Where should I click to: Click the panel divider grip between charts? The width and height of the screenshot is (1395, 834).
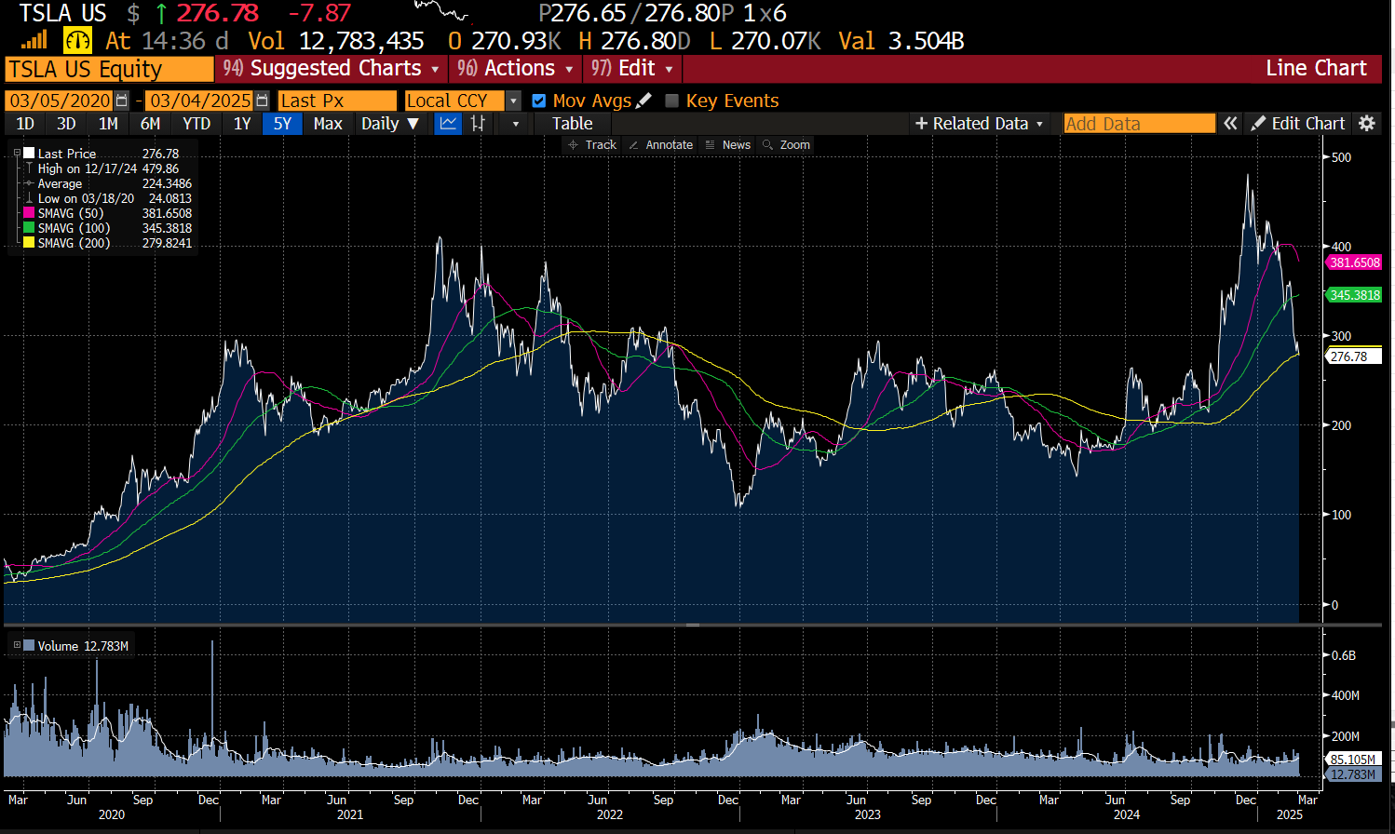click(693, 625)
